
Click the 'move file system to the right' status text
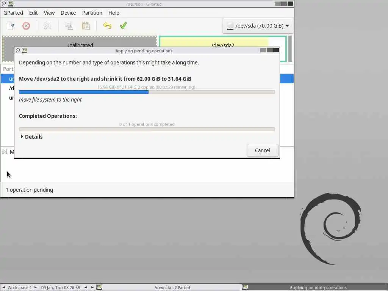pos(50,100)
